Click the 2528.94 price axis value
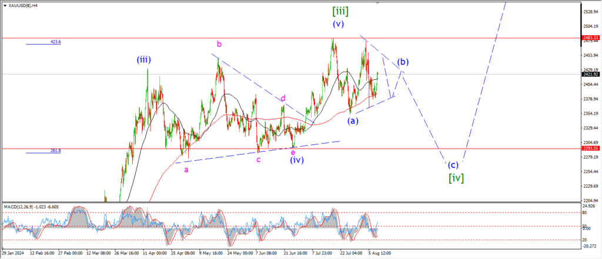Image resolution: width=602 pixels, height=259 pixels. (591, 12)
